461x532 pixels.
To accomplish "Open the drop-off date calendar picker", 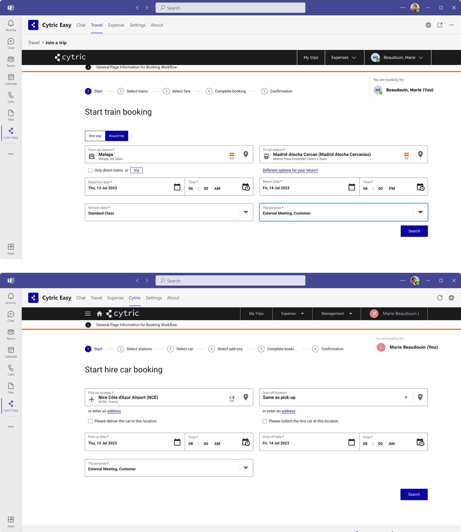I will point(351,442).
